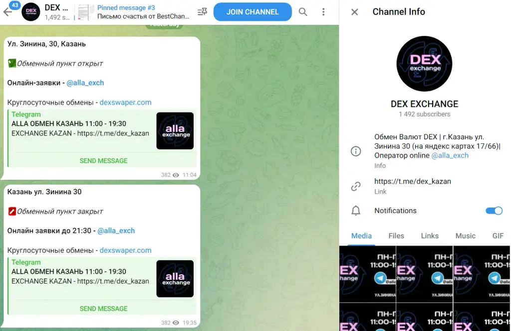Click the JOIN CHANNEL button
Screen dimensions: 511x331
(x=253, y=12)
